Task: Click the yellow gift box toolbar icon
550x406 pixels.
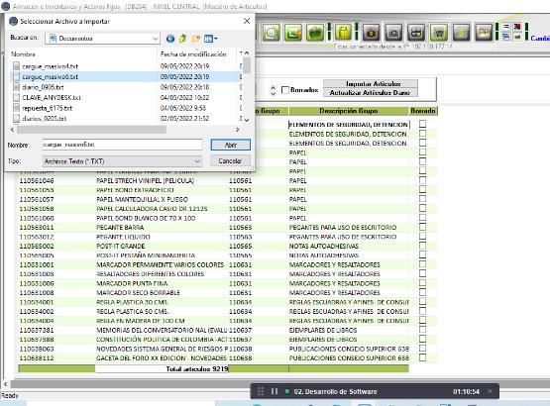Action: pyautogui.click(x=344, y=33)
